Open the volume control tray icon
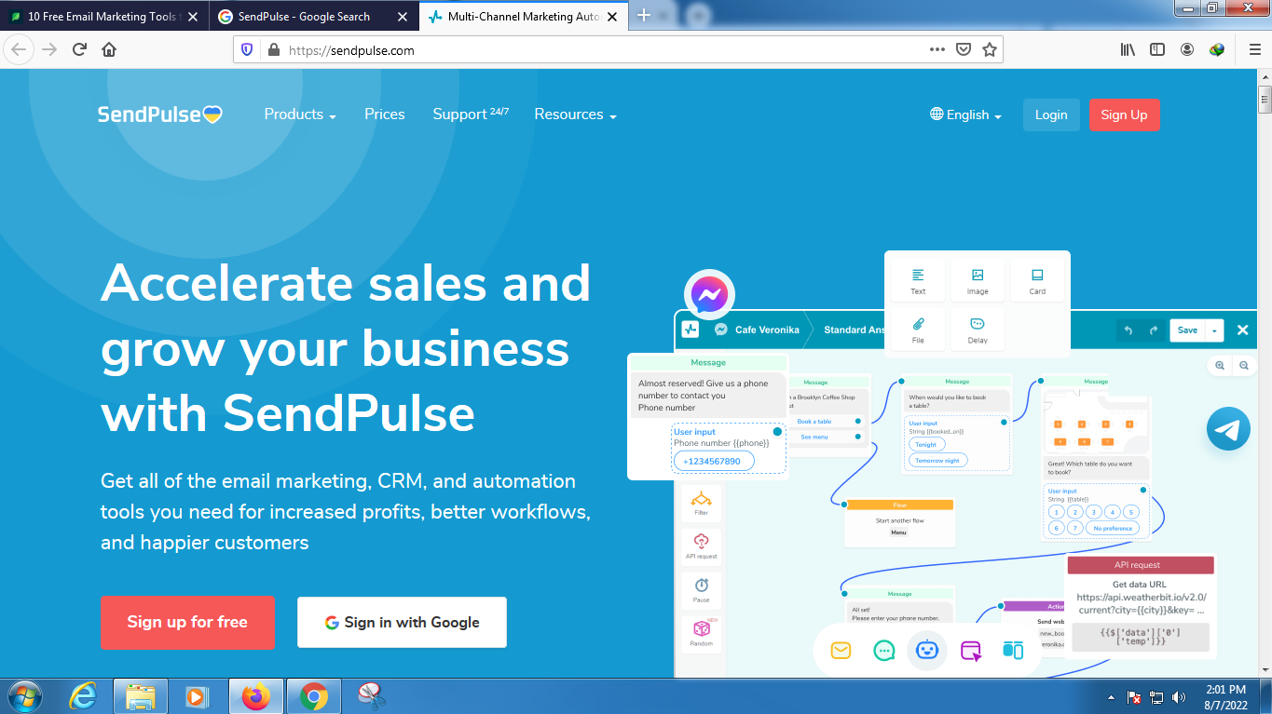The width and height of the screenshot is (1272, 714). pyautogui.click(x=1179, y=696)
